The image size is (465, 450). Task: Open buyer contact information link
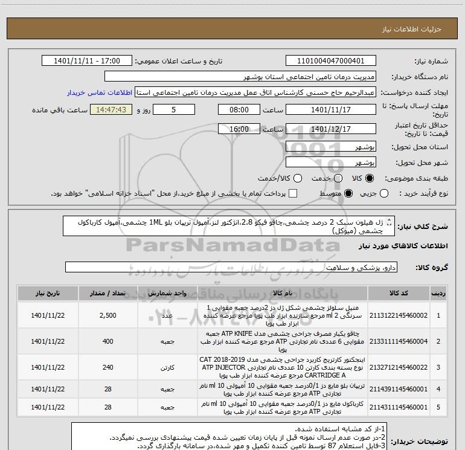(100, 92)
